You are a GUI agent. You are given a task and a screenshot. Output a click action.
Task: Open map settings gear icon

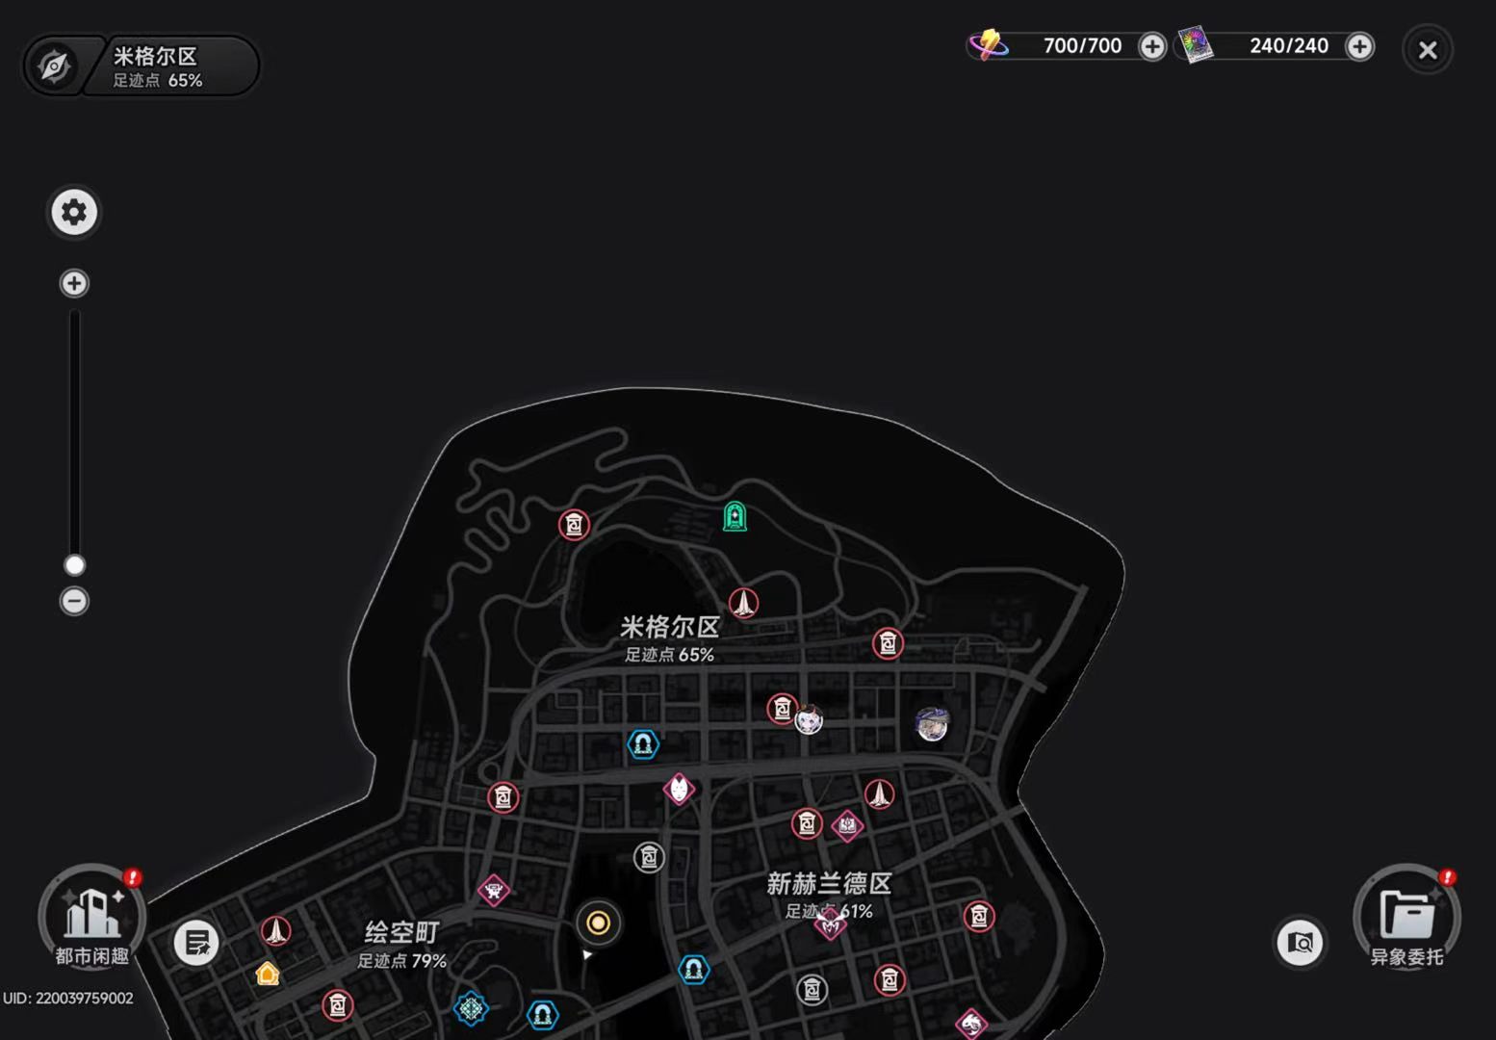[x=74, y=212]
